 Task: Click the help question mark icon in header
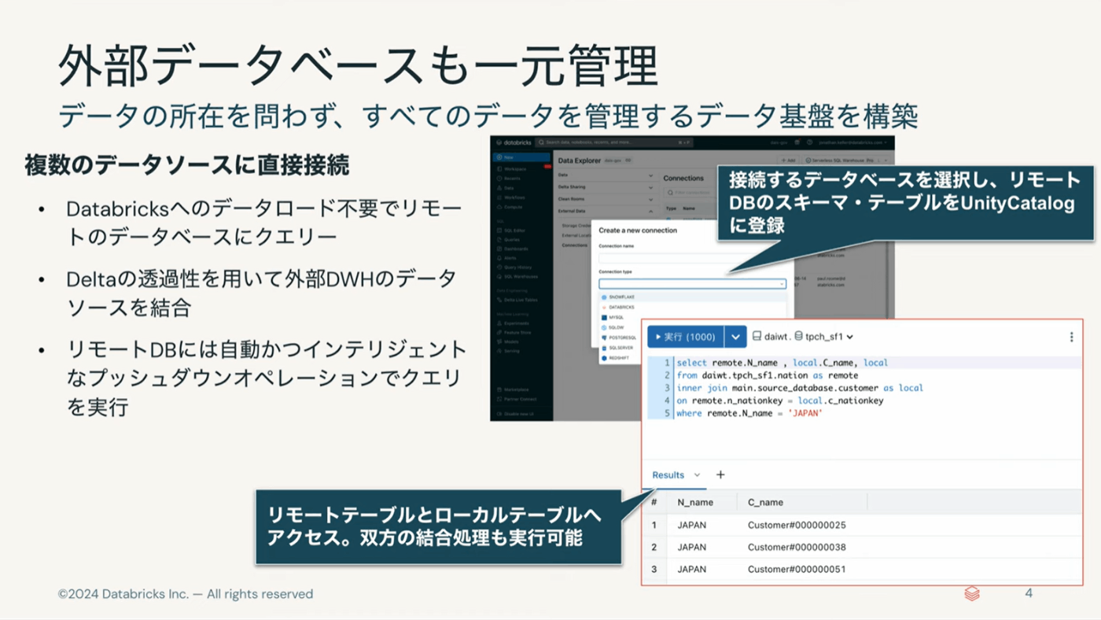[x=809, y=142]
